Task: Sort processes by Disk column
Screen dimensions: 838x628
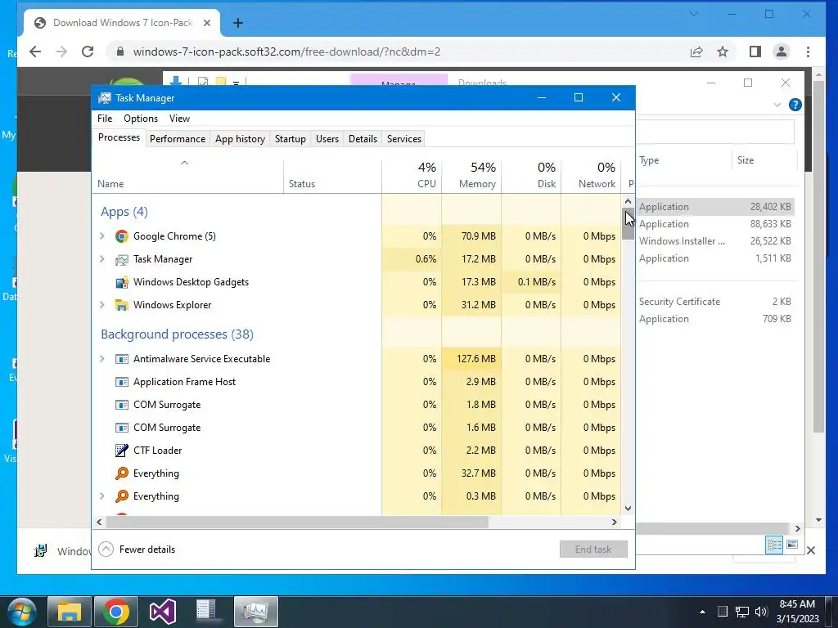Action: 532,175
